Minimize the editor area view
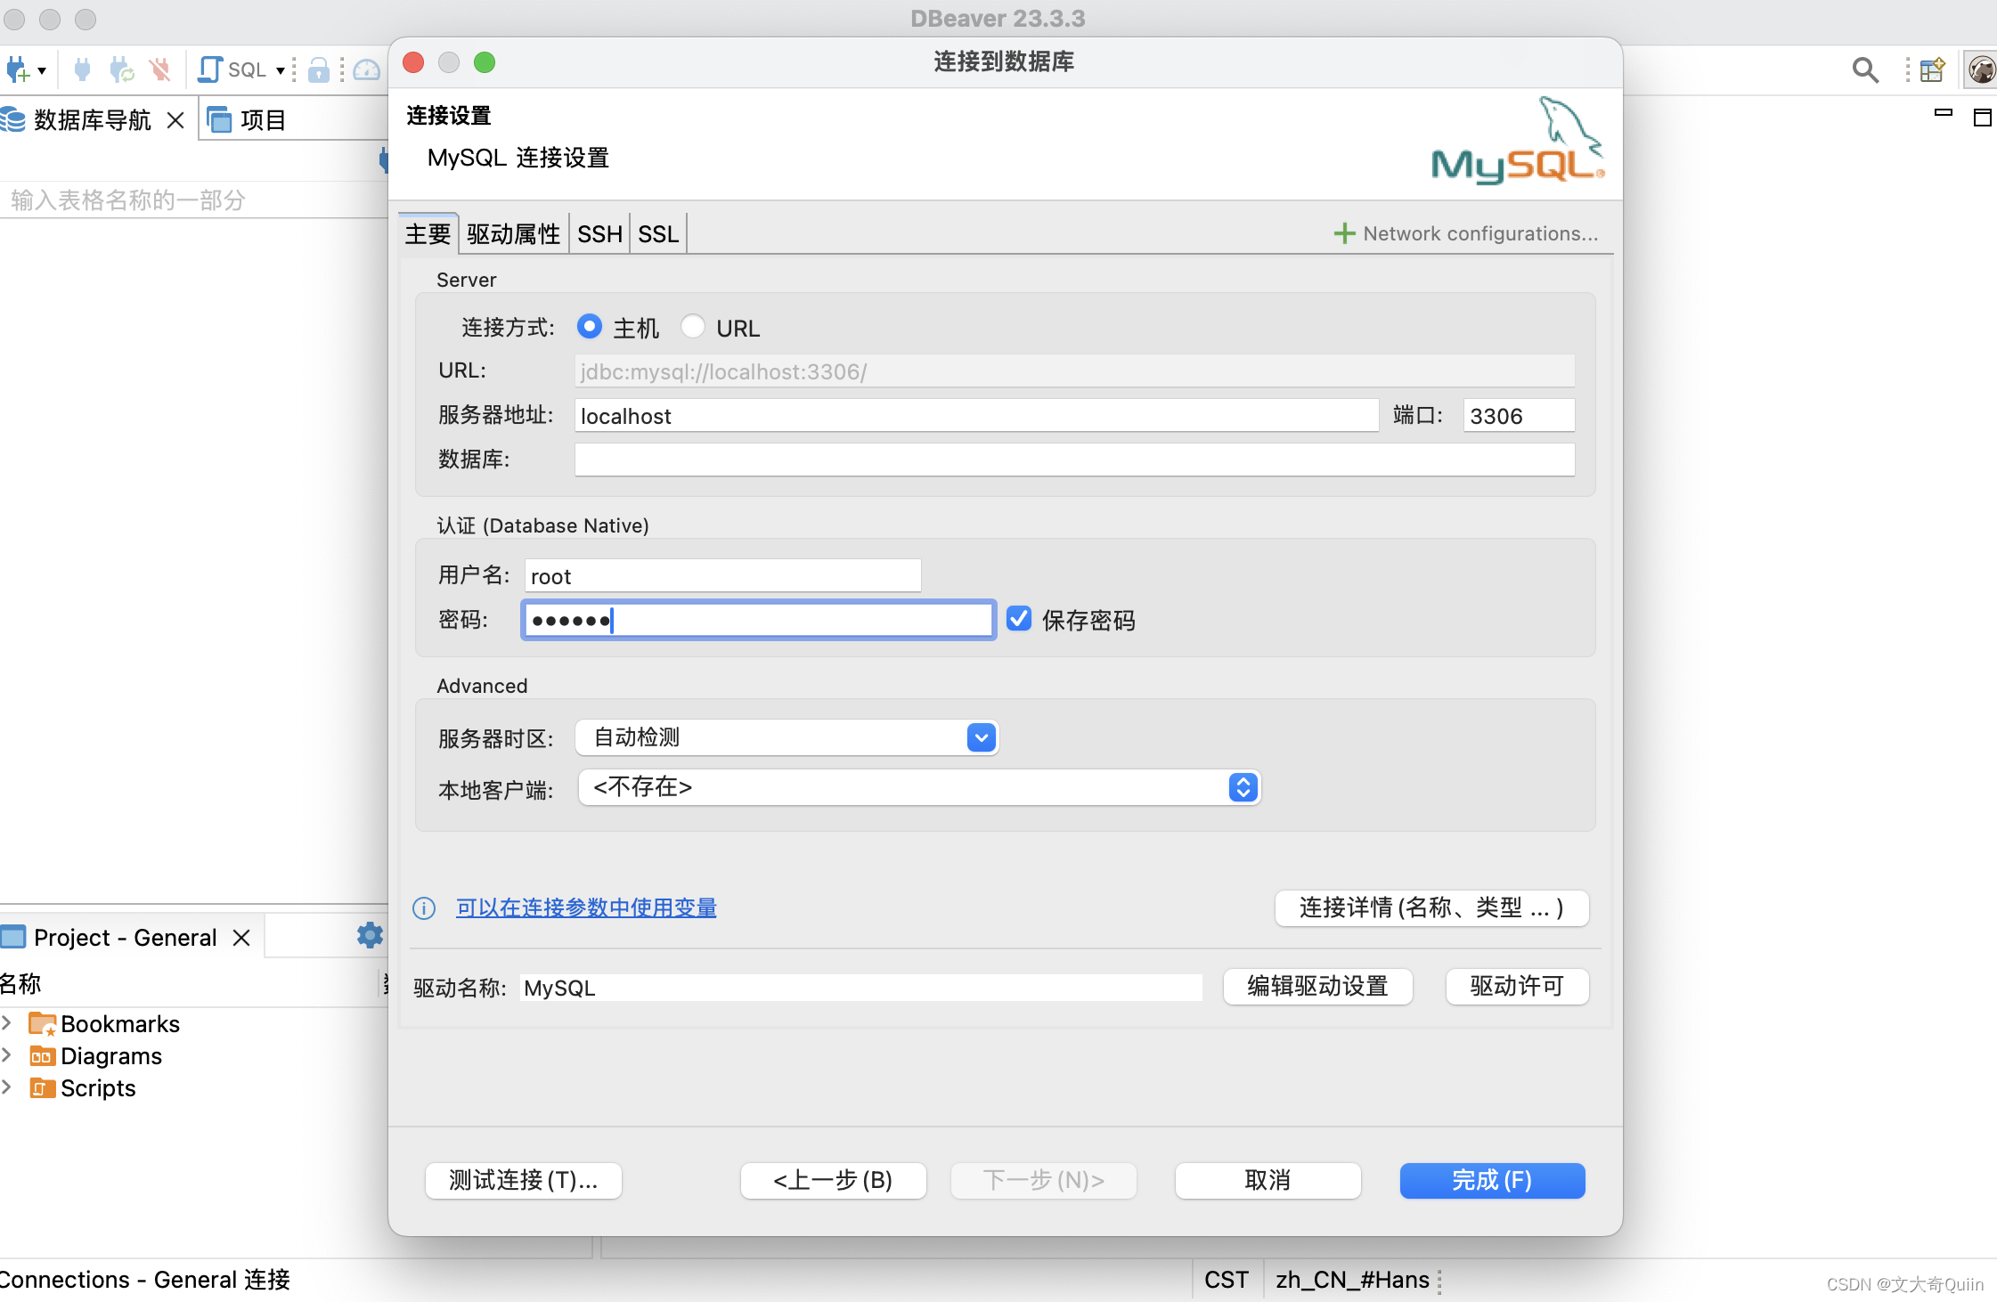Viewport: 1997px width, 1302px height. click(1944, 113)
